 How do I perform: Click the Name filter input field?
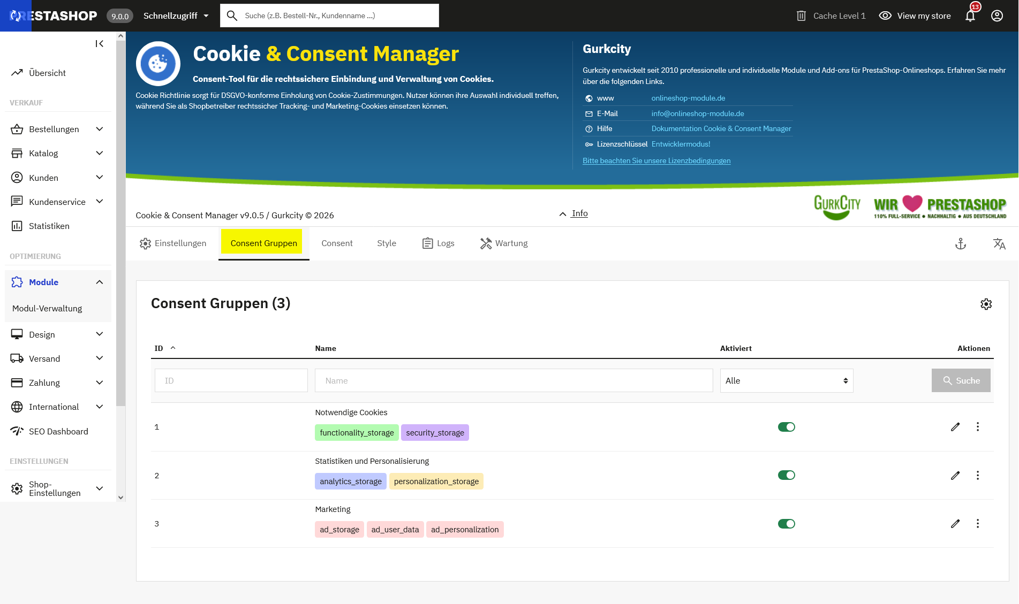click(x=514, y=380)
